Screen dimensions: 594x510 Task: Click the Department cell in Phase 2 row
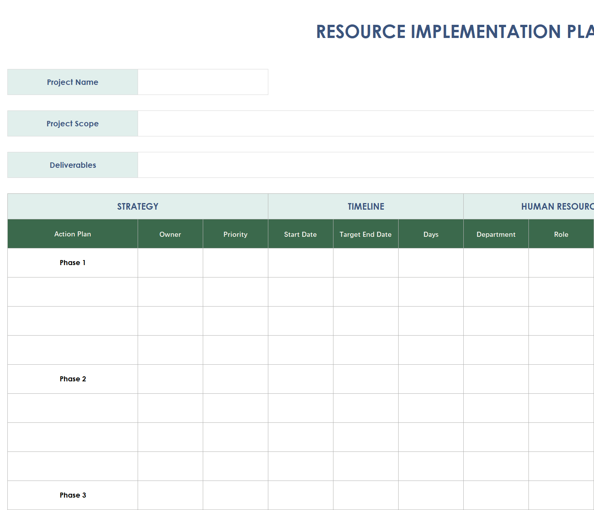click(x=496, y=379)
